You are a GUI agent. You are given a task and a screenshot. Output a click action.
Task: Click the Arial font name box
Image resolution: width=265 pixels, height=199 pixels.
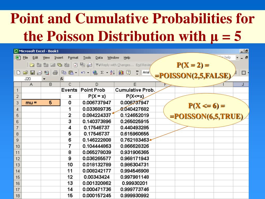point(146,73)
